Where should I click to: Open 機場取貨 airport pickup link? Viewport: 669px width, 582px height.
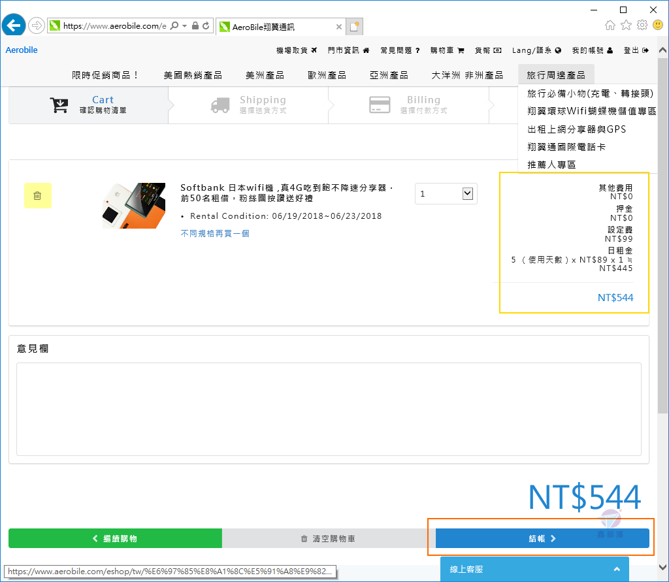pyautogui.click(x=297, y=50)
